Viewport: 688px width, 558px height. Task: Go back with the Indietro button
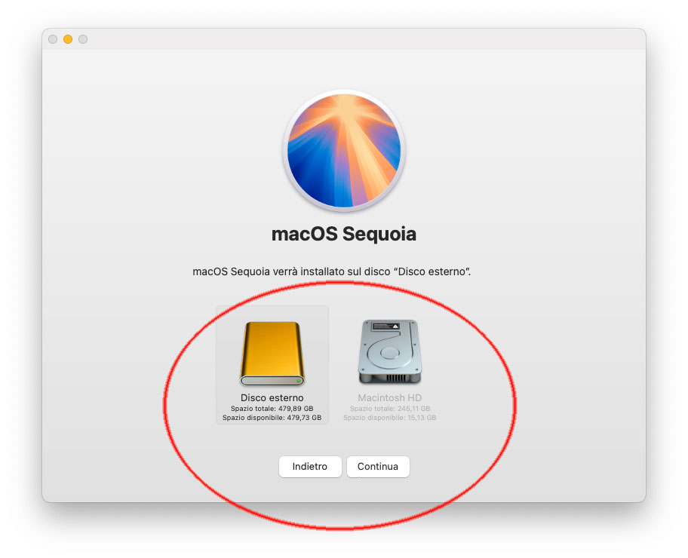pyautogui.click(x=310, y=466)
